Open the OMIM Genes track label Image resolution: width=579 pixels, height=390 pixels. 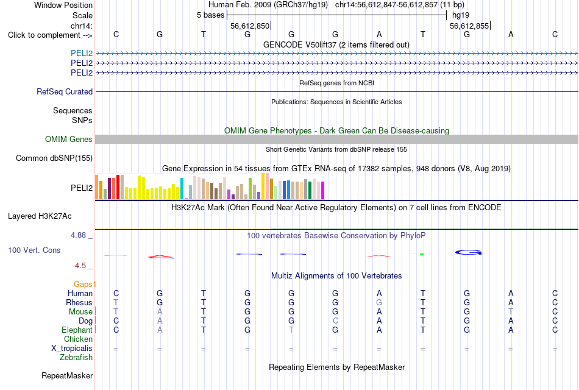tap(68, 139)
